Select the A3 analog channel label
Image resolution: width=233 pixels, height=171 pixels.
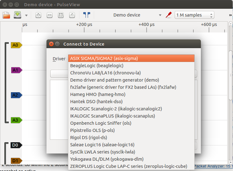(16, 120)
